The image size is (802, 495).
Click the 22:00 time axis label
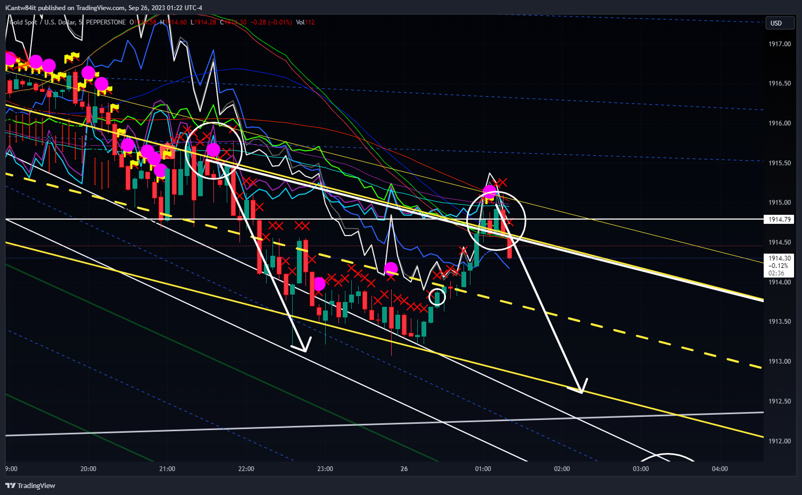pos(246,469)
